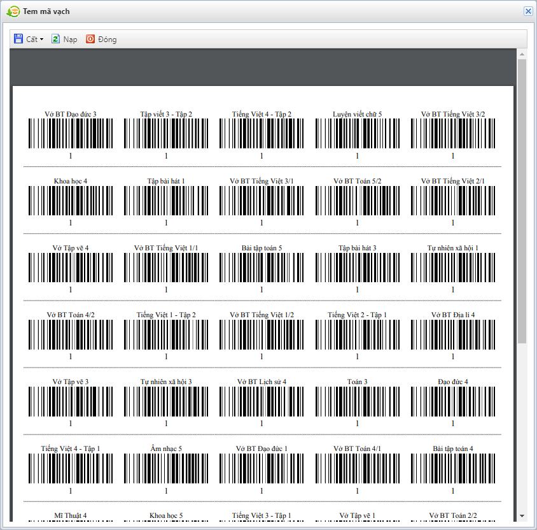Select the text Vở BT Tiếng Việt 1/1
Image resolution: width=537 pixels, height=530 pixels.
(x=166, y=248)
